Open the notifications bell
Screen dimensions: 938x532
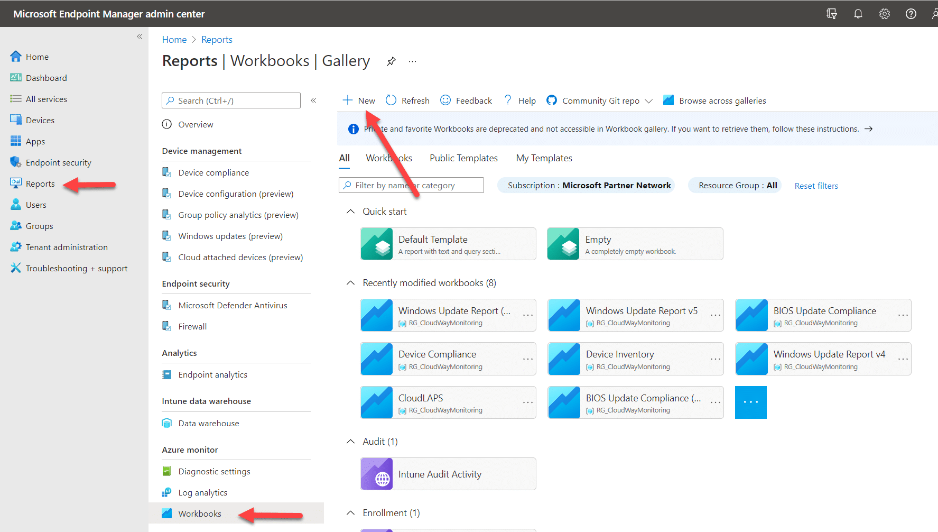858,14
